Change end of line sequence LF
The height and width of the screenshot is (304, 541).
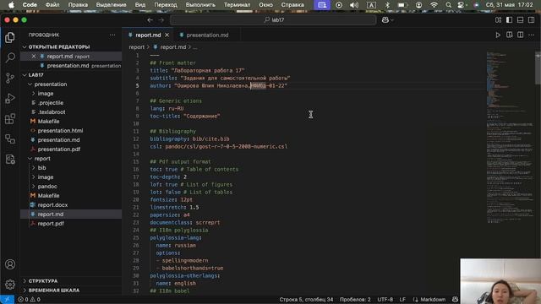tap(402, 300)
